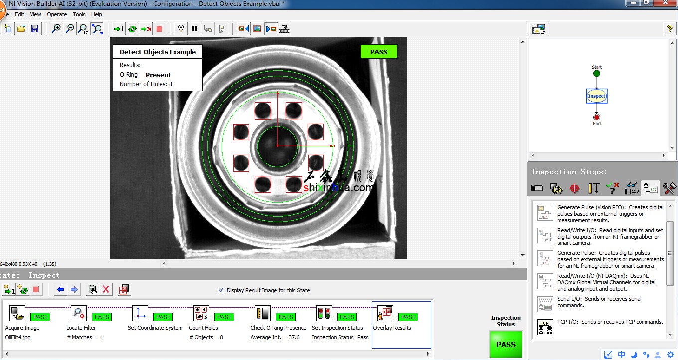Move the step right with the blue arrow
This screenshot has width=678, height=360.
point(74,289)
